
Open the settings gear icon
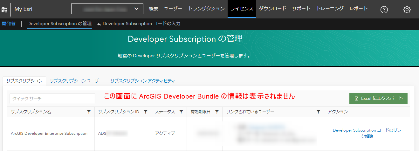407,10
